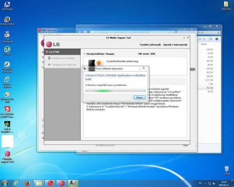Open the További jellemzők menu
234x187 pixels.
pyautogui.click(x=150, y=45)
